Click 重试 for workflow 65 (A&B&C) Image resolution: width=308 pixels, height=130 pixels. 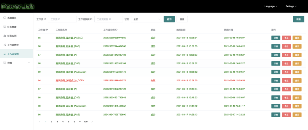(297, 38)
